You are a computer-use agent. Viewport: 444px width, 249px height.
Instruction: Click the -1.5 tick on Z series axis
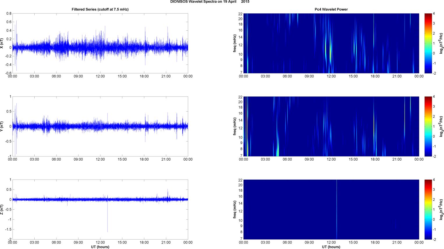[x=8, y=229]
